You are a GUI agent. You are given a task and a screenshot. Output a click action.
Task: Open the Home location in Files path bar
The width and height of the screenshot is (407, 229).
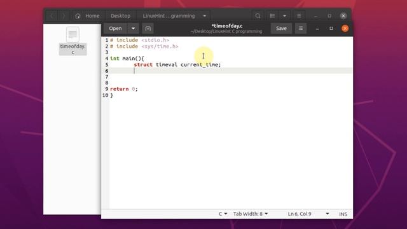pyautogui.click(x=88, y=16)
